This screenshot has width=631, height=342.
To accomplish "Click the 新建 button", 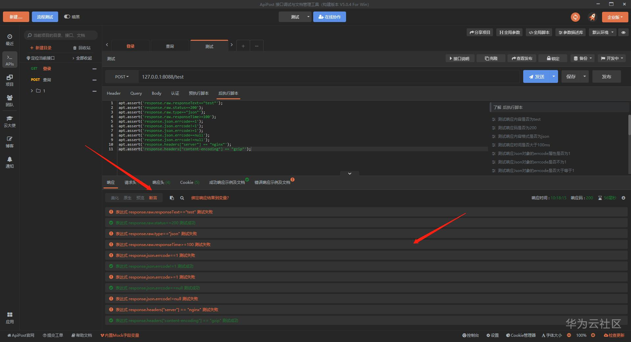I will (x=16, y=17).
